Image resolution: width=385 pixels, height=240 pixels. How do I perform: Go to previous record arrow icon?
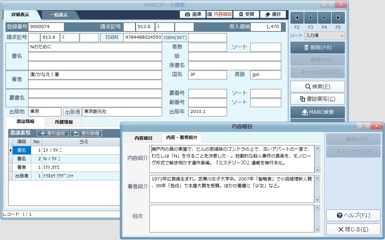pyautogui.click(x=310, y=17)
